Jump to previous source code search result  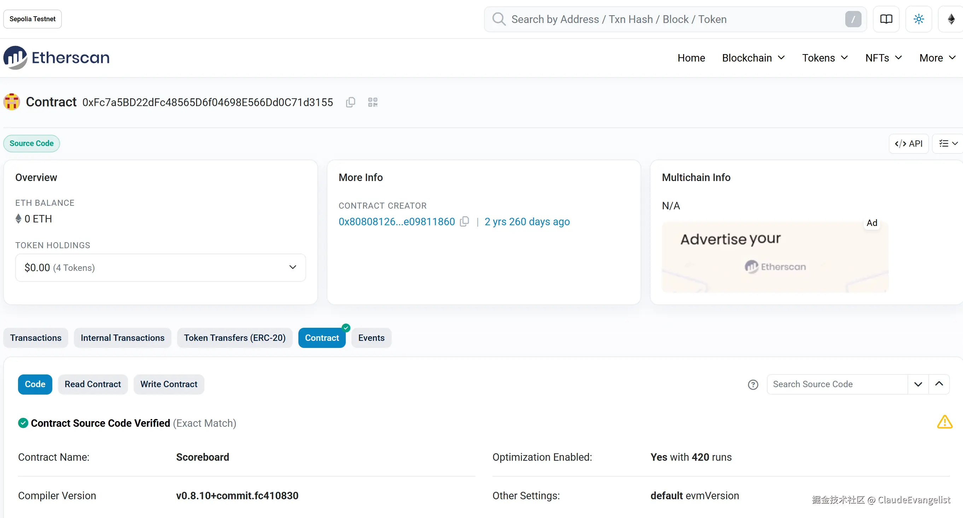[x=939, y=384]
